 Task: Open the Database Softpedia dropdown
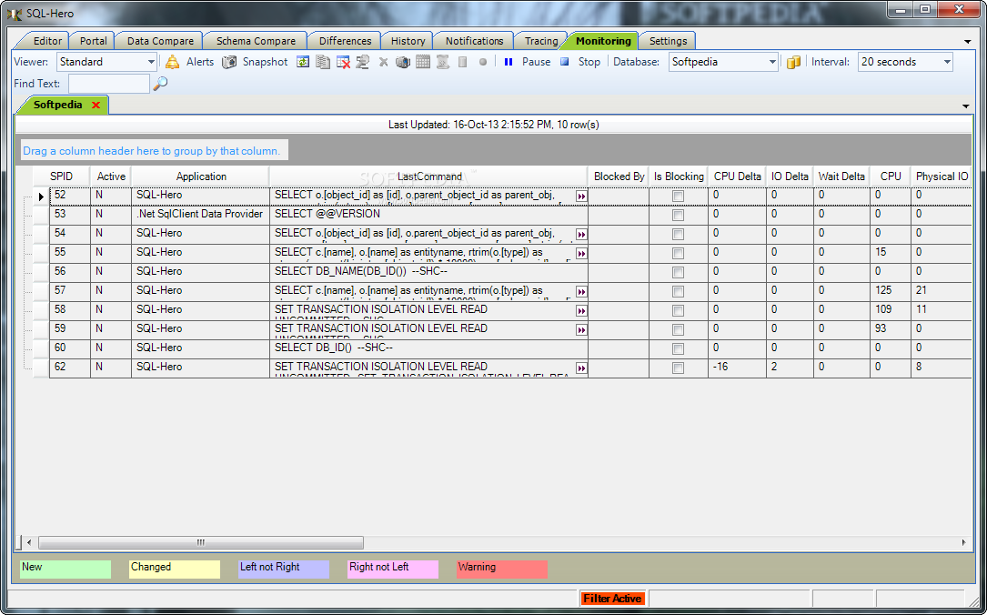coord(772,62)
